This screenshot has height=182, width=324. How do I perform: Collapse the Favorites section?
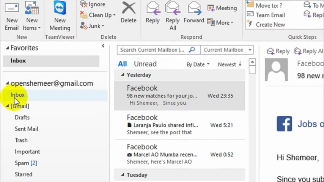[x=7, y=48]
